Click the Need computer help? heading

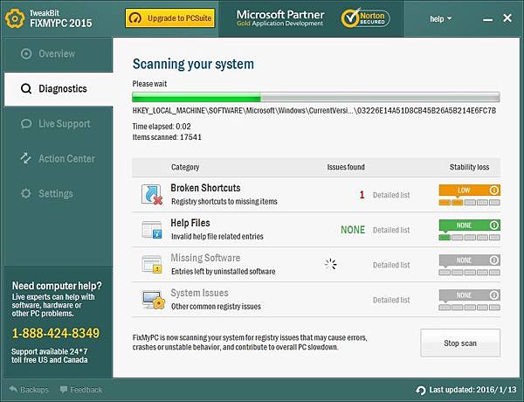57,286
